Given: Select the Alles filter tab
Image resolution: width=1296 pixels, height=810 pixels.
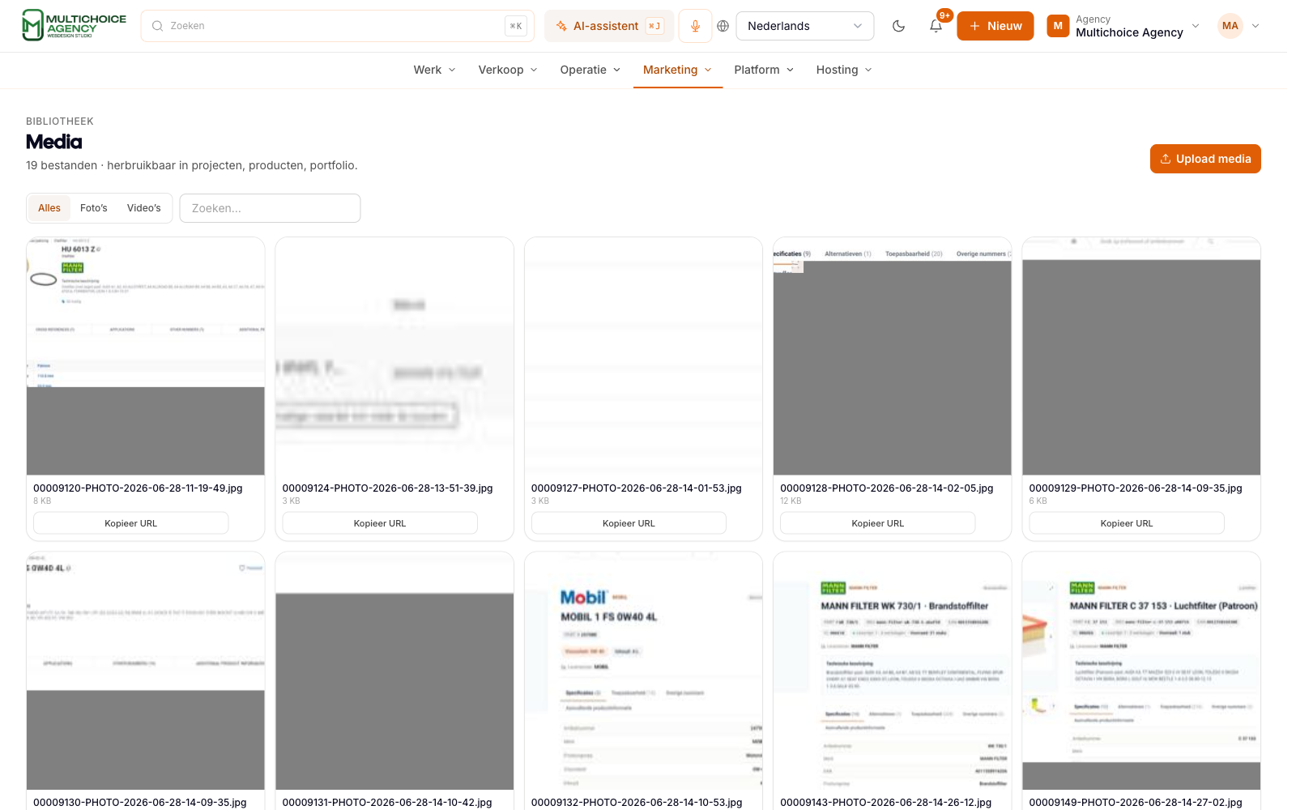Looking at the screenshot, I should coord(49,208).
